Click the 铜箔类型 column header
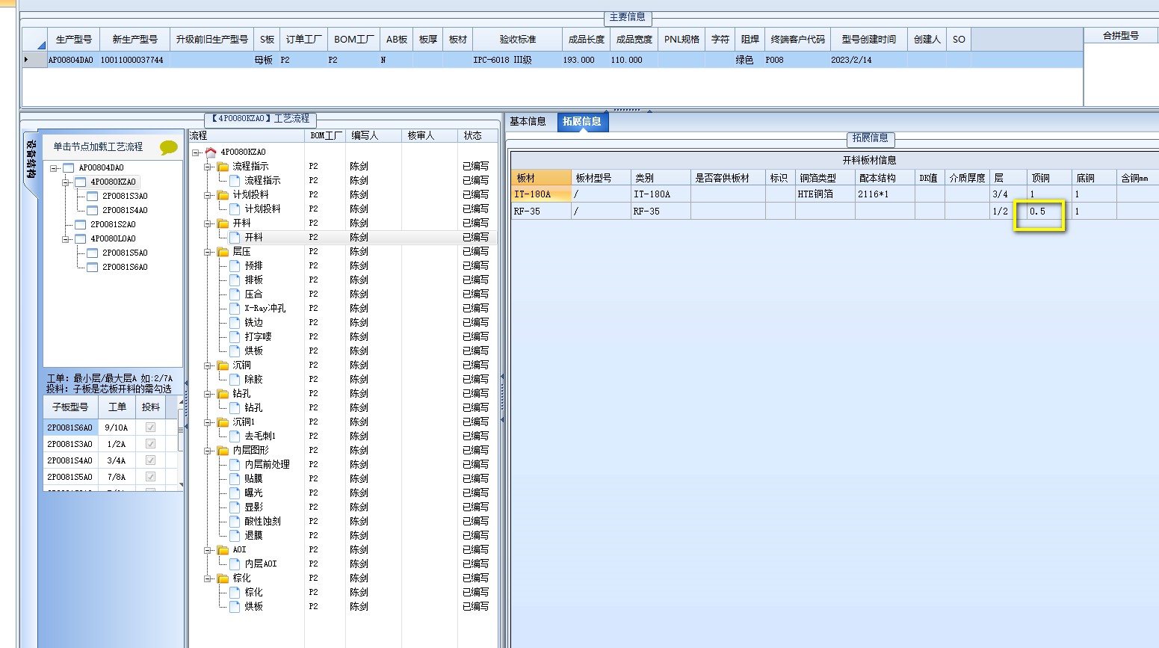 point(825,178)
